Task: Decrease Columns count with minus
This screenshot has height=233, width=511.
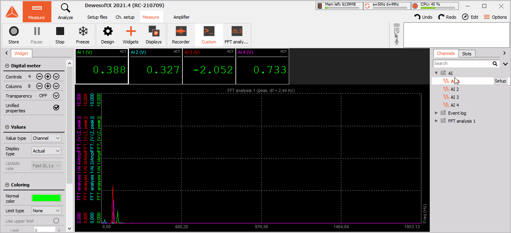Action: (39, 86)
